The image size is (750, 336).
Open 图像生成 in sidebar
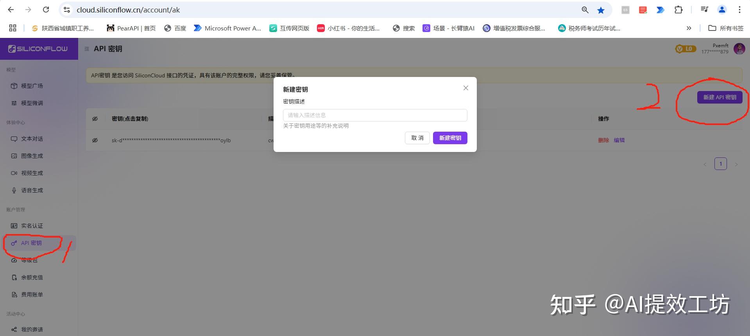(32, 156)
